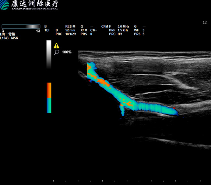
Task: Click the TEI mode label
Action: (47, 30)
